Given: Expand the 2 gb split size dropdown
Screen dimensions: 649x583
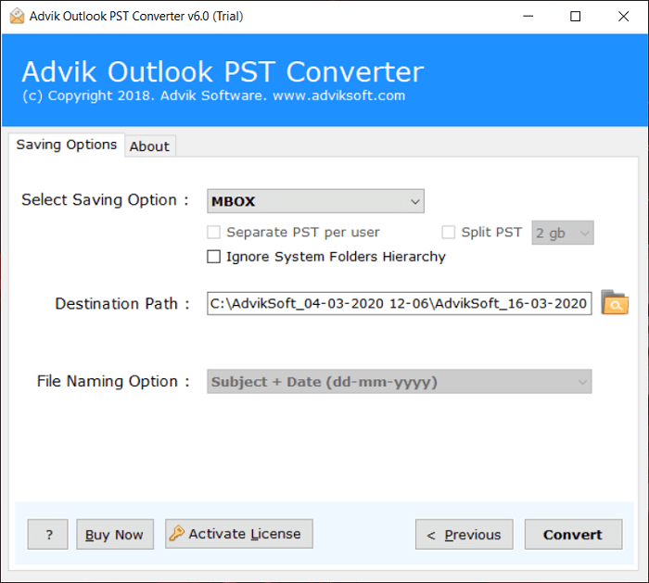Looking at the screenshot, I should [x=563, y=233].
